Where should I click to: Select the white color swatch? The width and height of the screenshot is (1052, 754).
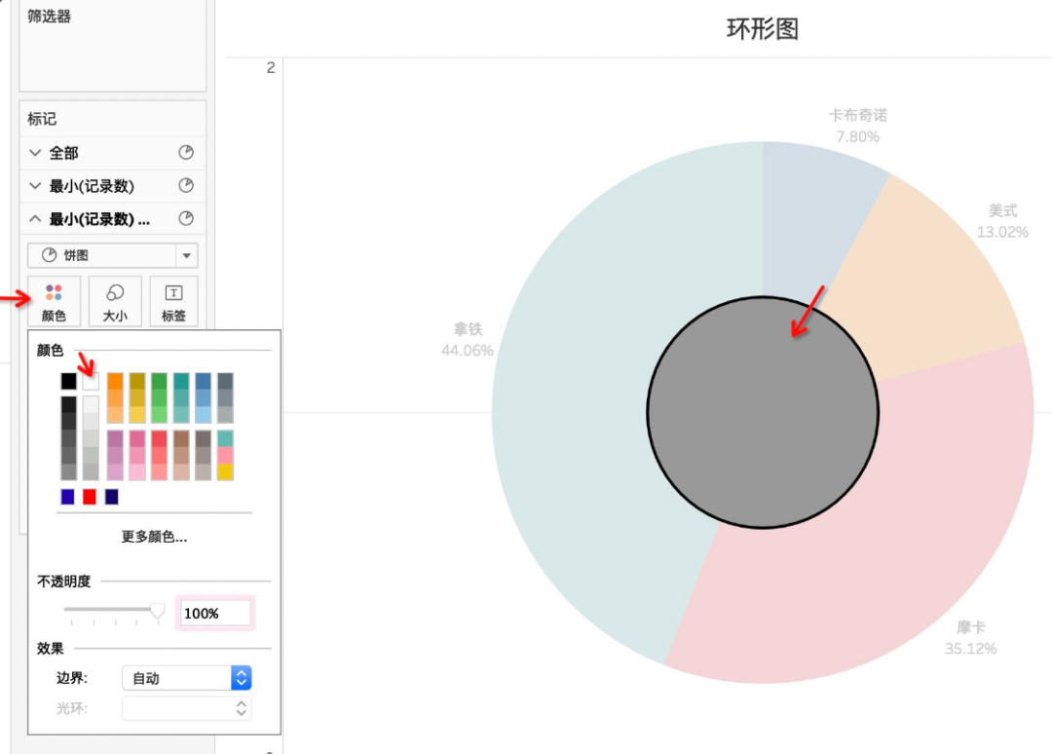coord(91,381)
